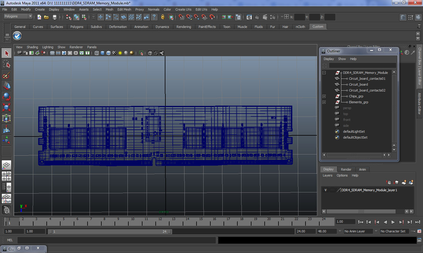The image size is (423, 253).
Task: Click frame 12 on time slider
Action: (160, 221)
